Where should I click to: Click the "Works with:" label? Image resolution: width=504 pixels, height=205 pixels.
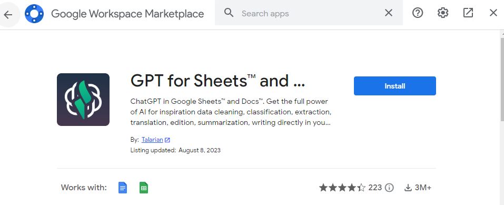tap(84, 187)
